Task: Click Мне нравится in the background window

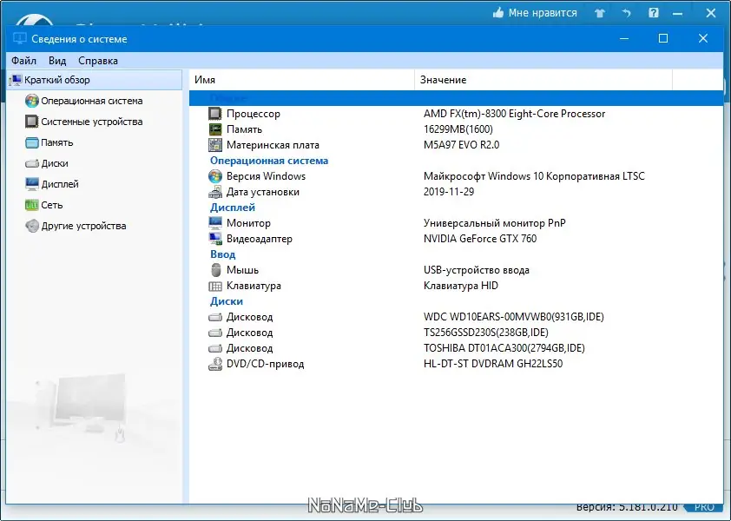Action: (x=535, y=13)
